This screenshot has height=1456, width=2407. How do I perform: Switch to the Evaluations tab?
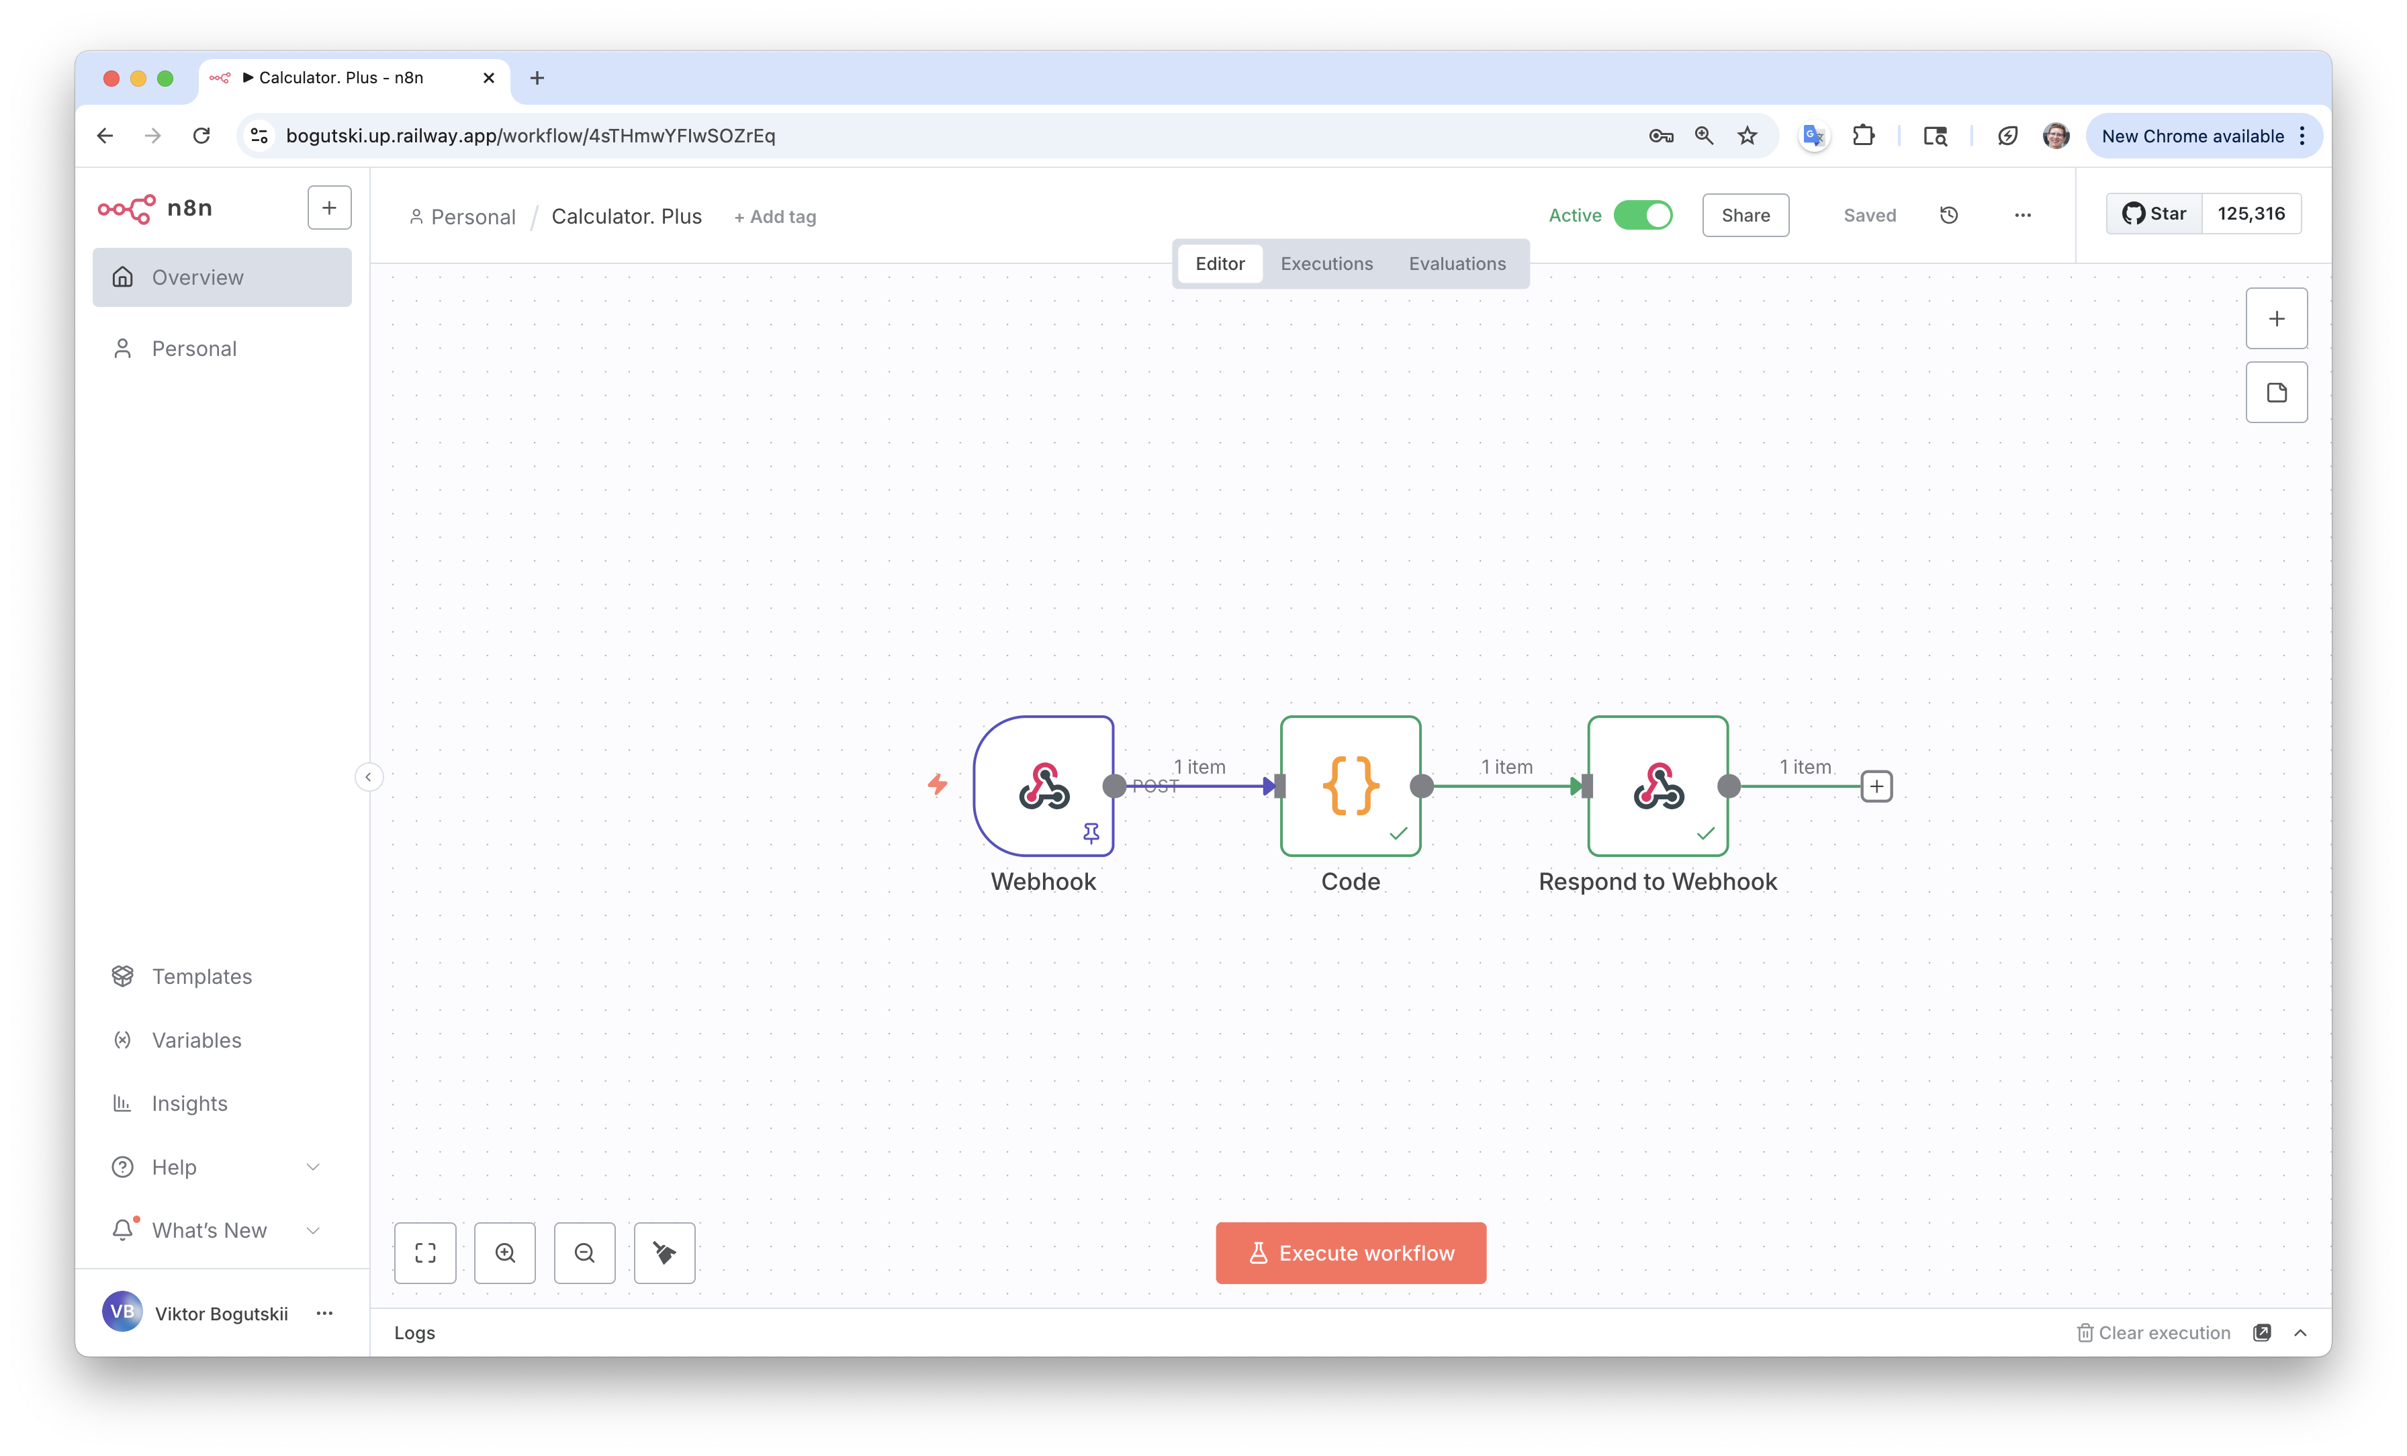pos(1457,264)
